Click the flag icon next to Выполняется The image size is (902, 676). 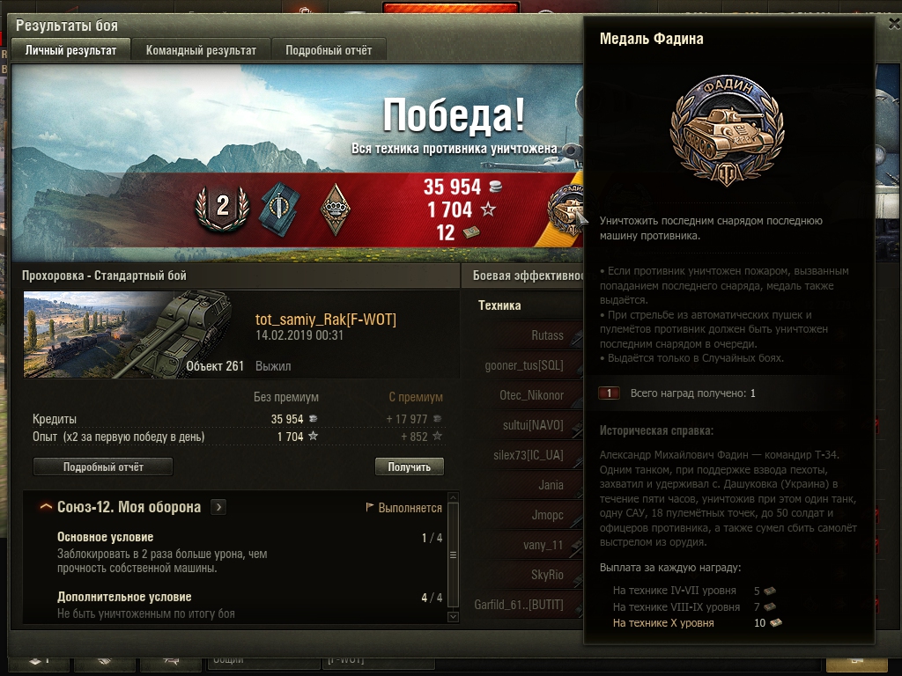[370, 507]
